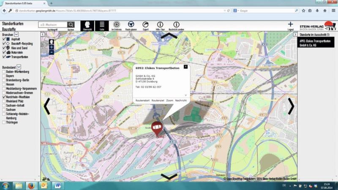The width and height of the screenshot is (338, 190).
Task: Click Routenstart in the popup
Action: pos(142,100)
